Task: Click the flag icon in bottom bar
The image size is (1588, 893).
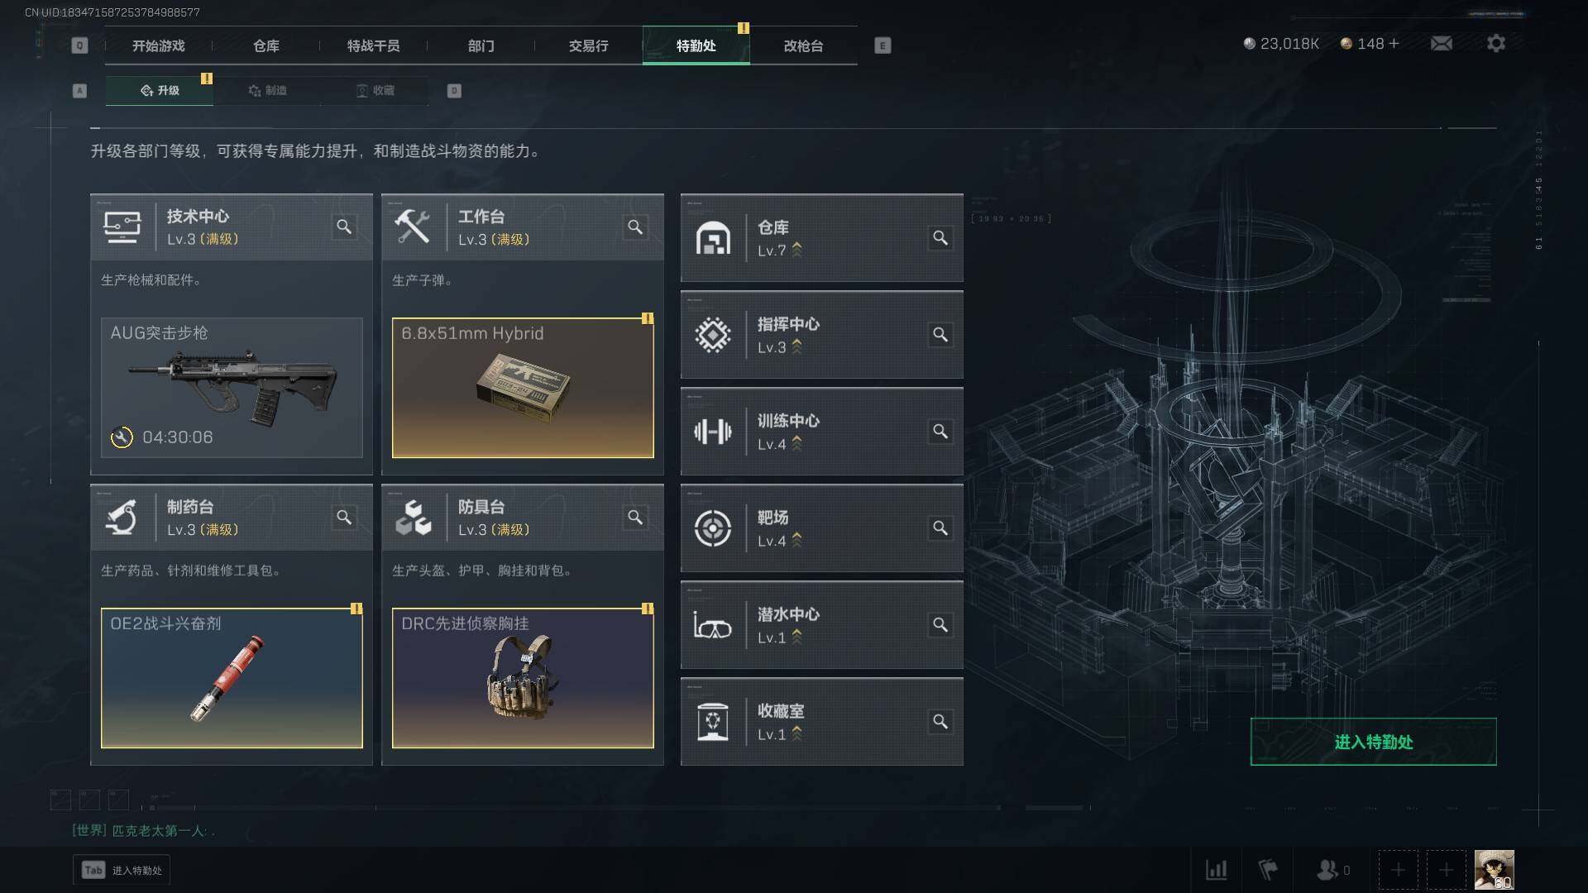Action: click(1267, 870)
